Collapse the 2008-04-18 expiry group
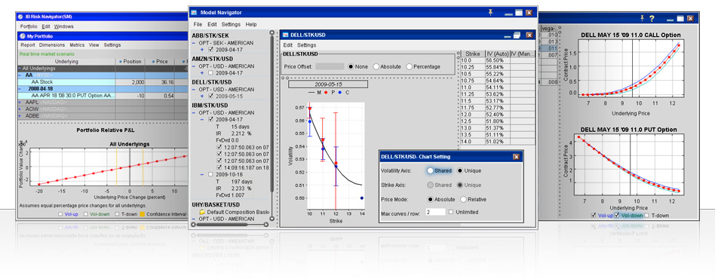Image resolution: width=715 pixels, height=279 pixels. (x=20, y=89)
